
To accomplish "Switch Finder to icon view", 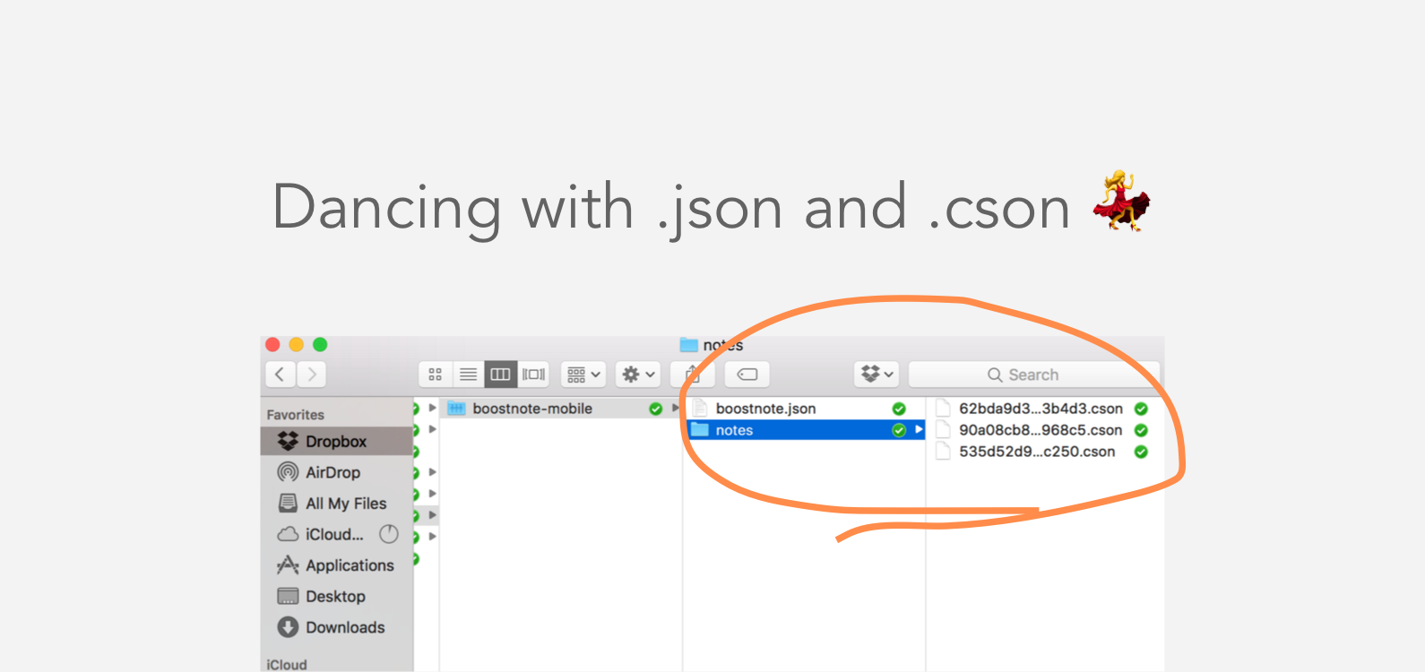I will pyautogui.click(x=436, y=375).
